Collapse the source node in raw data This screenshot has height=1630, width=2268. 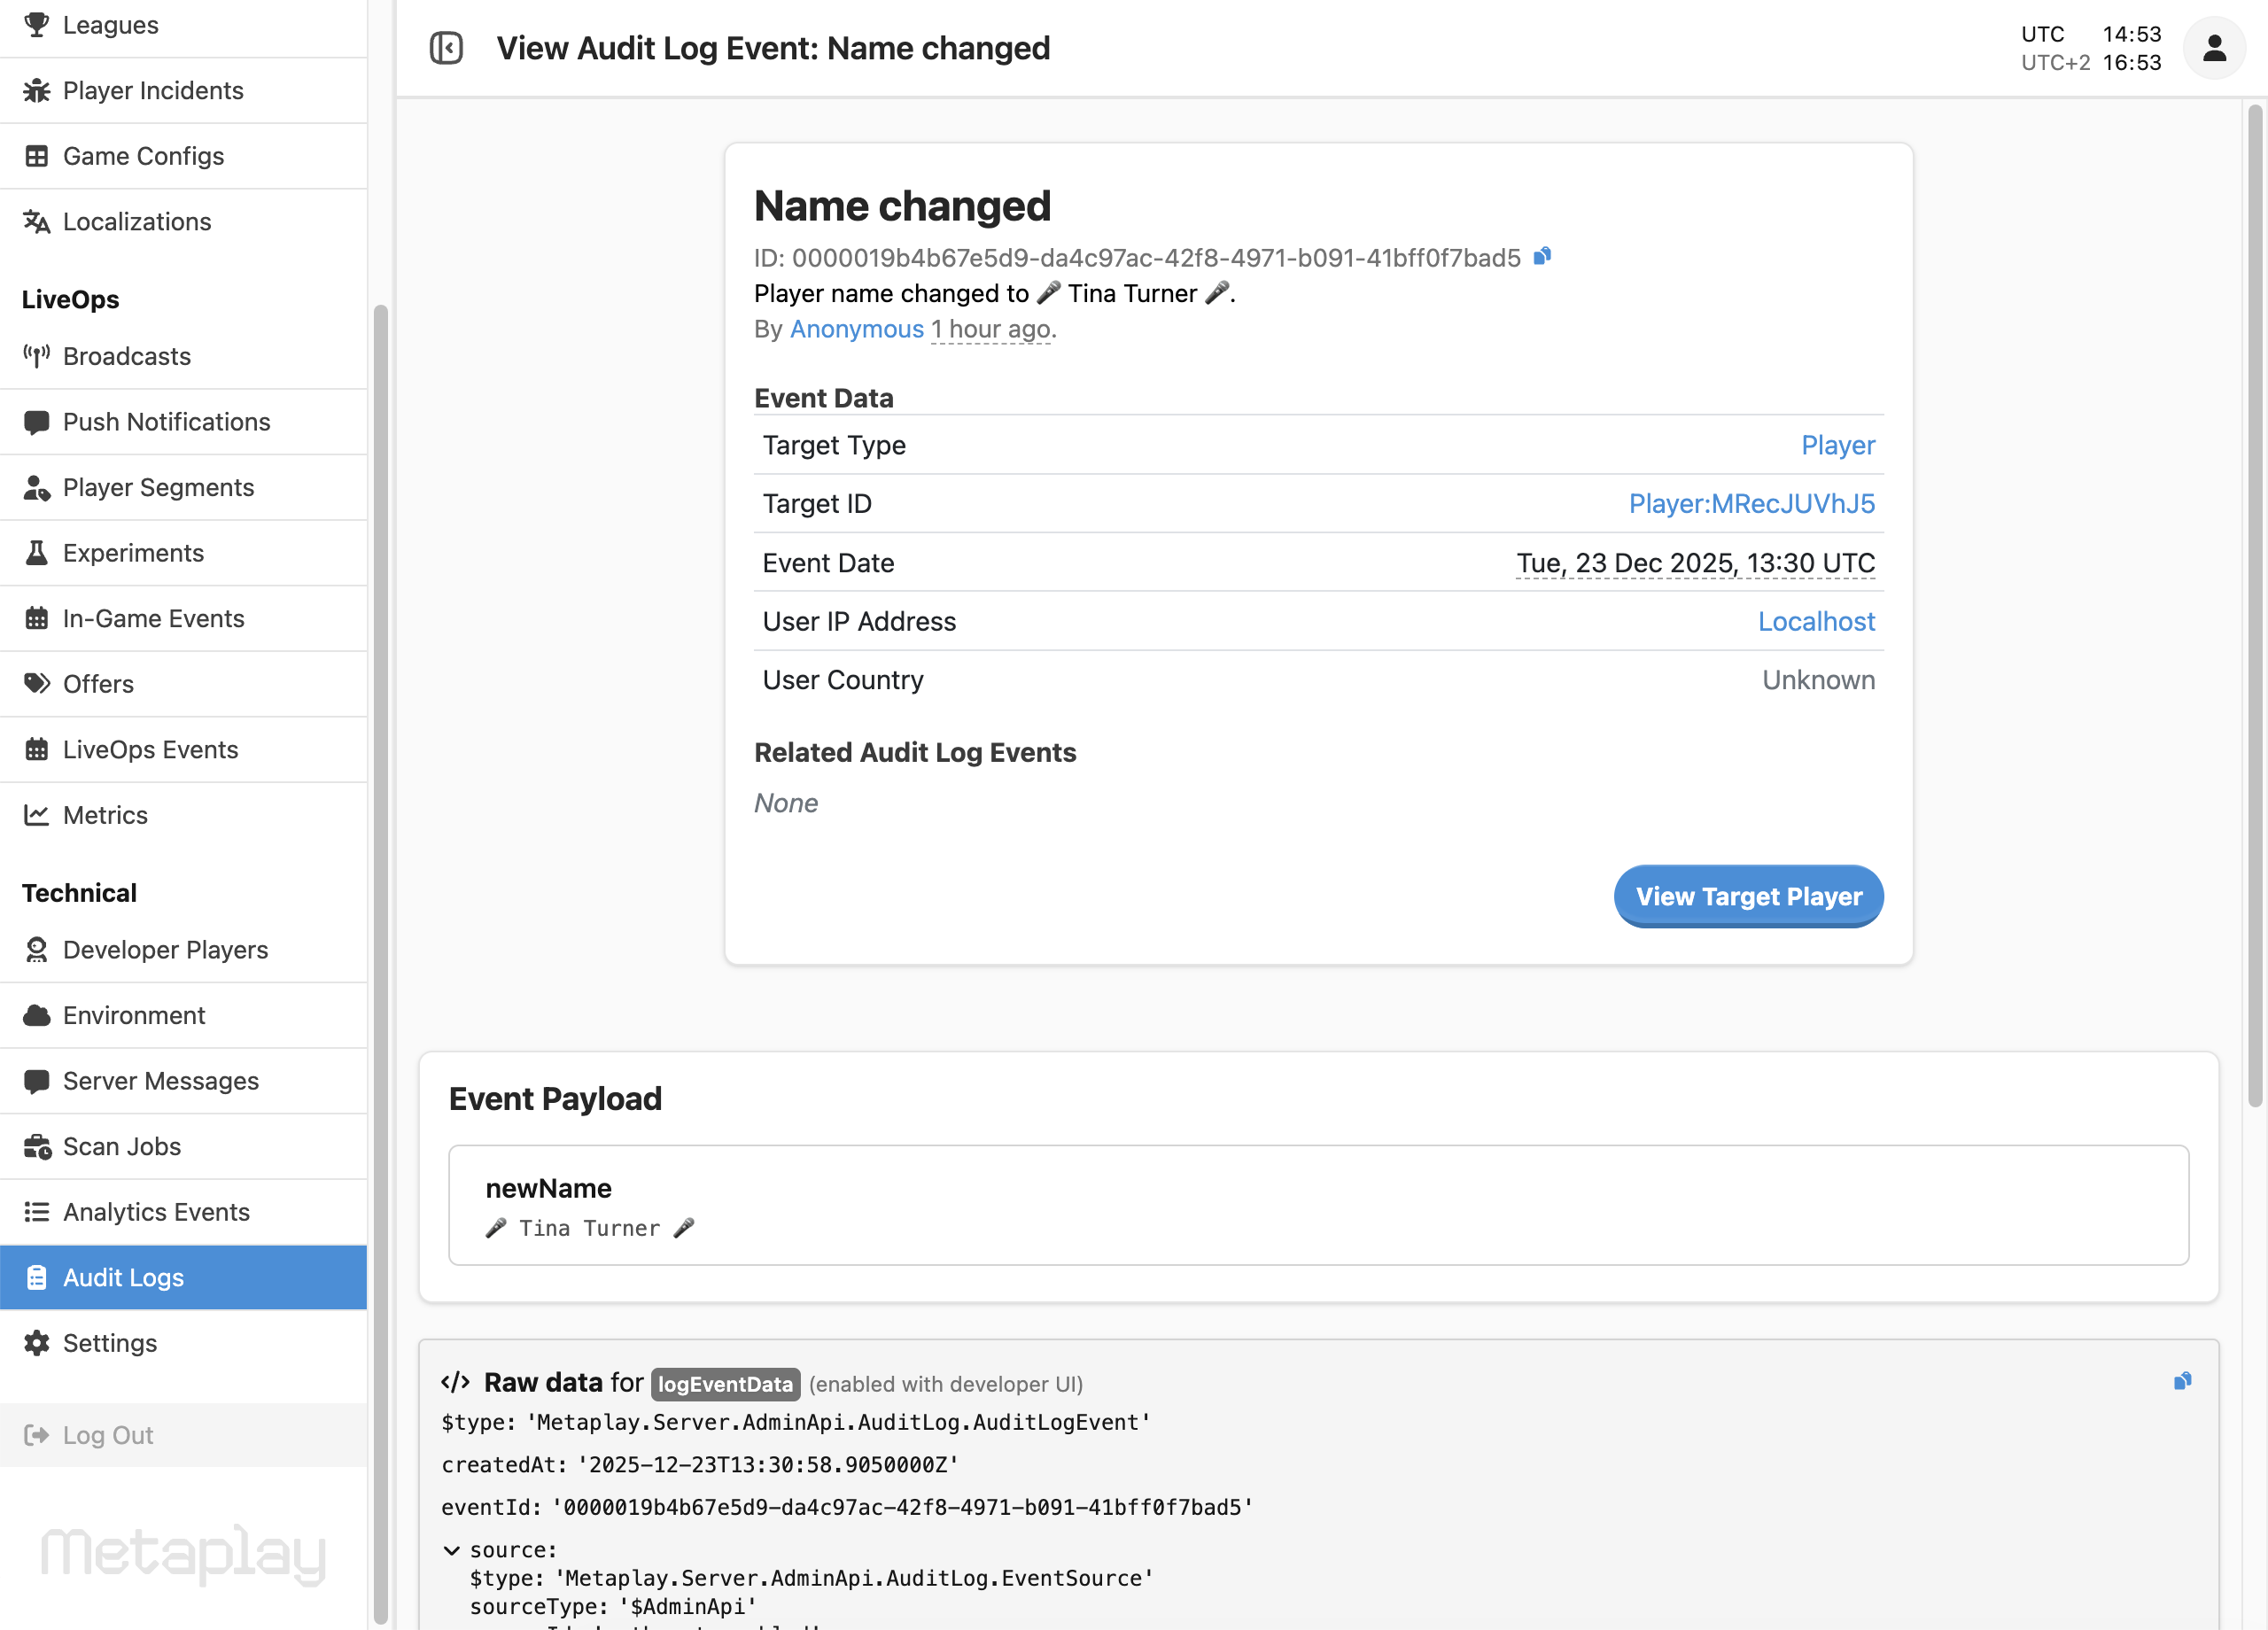point(453,1550)
